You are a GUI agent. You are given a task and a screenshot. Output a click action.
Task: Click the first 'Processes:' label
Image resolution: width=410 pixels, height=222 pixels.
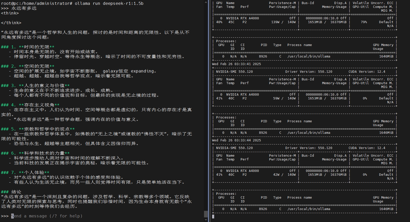click(226, 41)
